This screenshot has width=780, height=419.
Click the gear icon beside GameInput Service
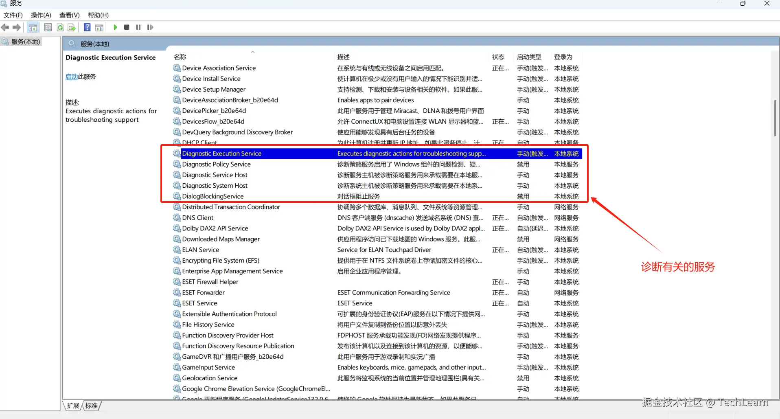pos(177,367)
